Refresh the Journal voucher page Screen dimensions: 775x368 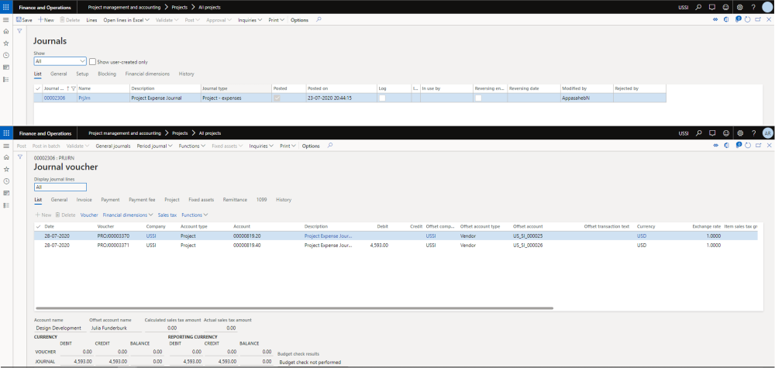tap(747, 145)
